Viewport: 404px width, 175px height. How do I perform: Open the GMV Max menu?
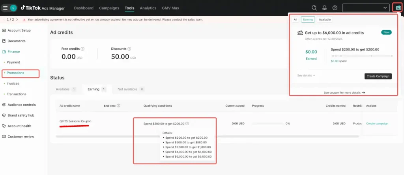pyautogui.click(x=170, y=8)
